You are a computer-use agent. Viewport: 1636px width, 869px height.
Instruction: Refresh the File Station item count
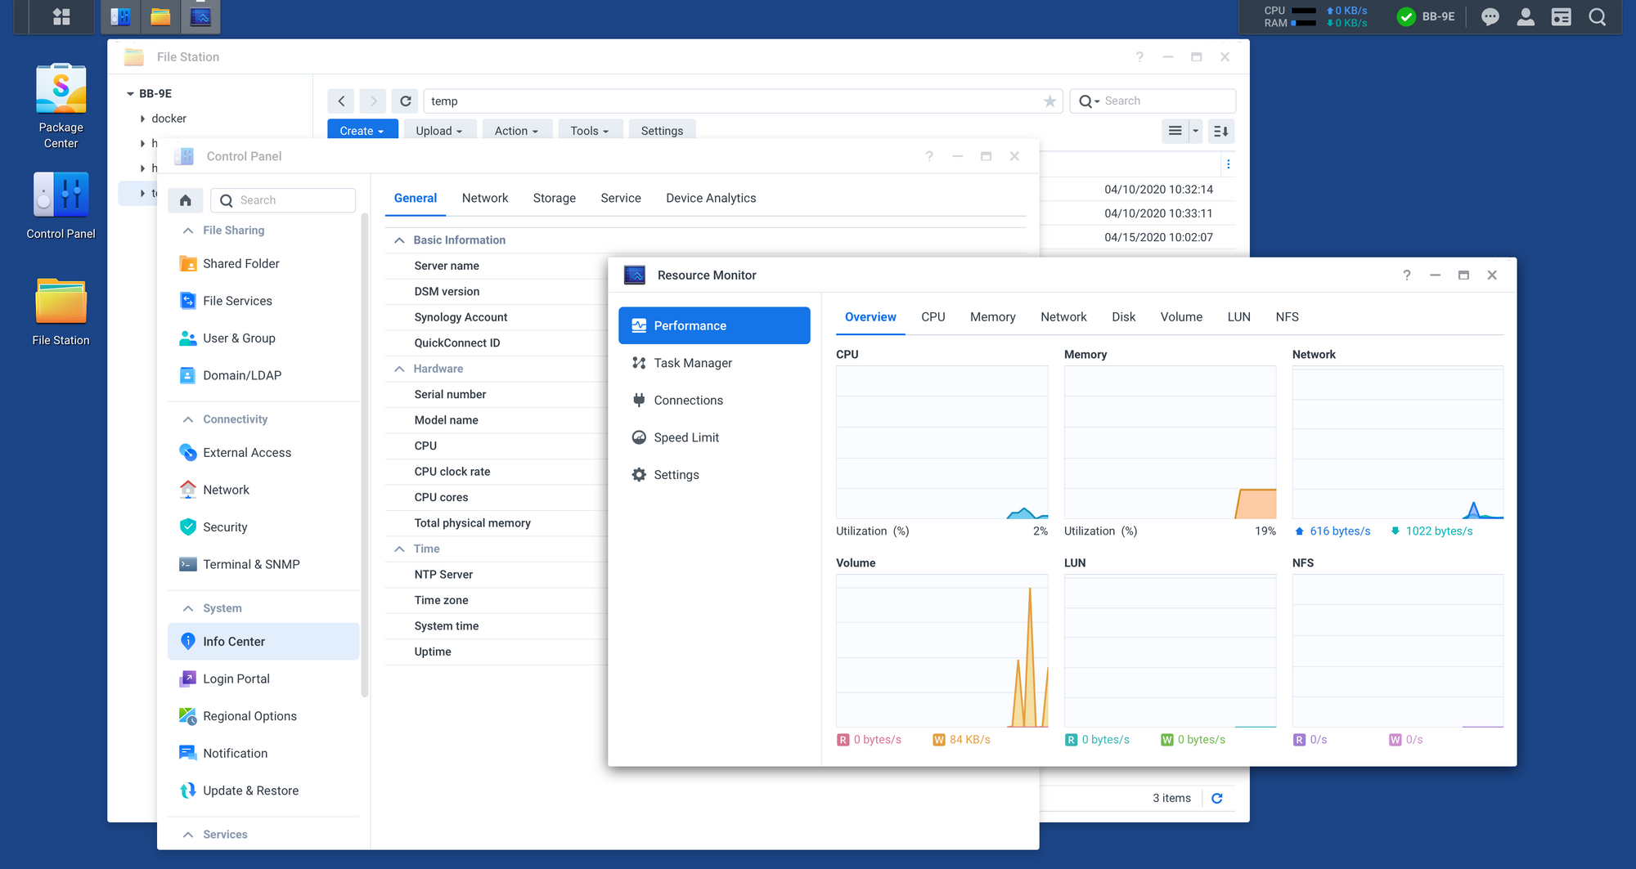1217,798
